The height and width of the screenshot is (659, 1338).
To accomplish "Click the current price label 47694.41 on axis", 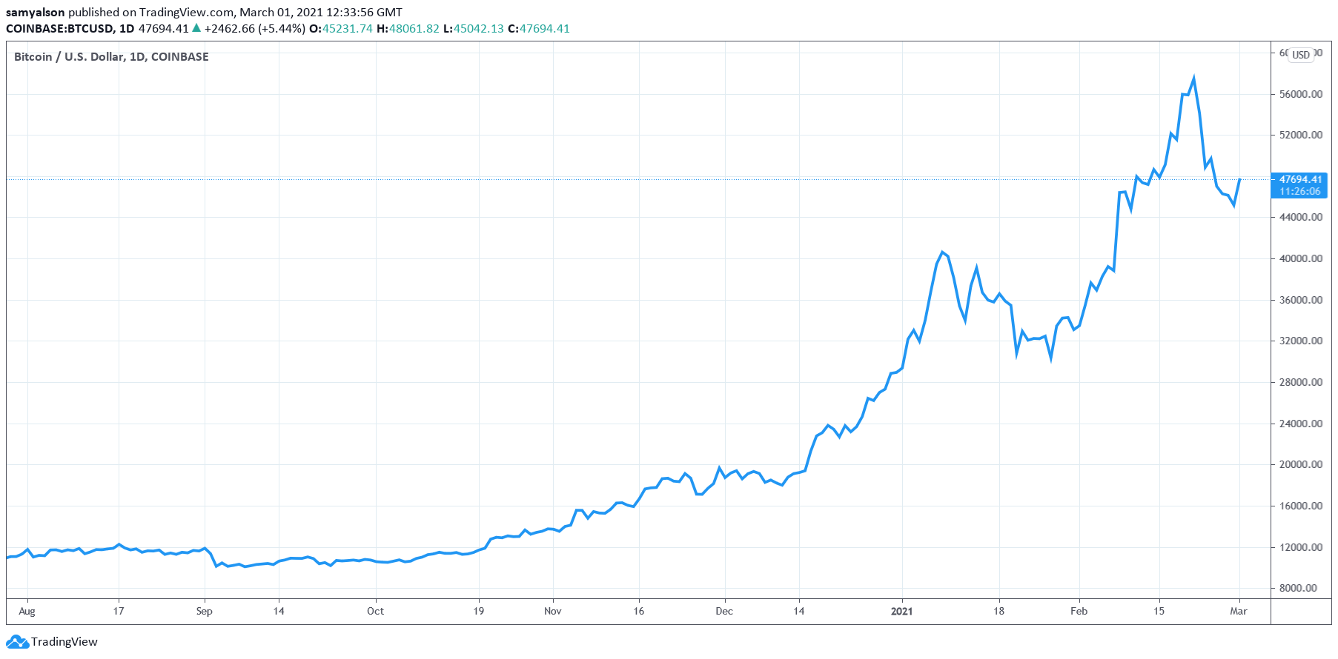I will [1301, 179].
